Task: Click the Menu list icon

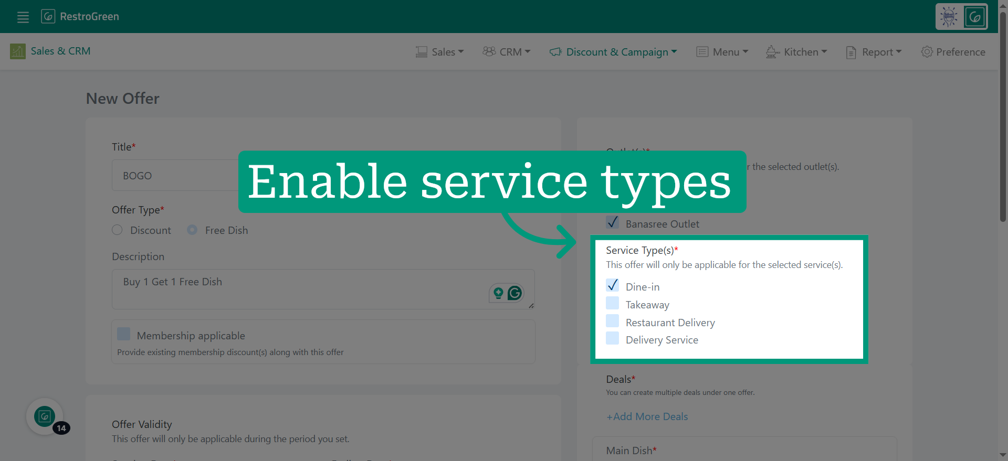Action: [x=702, y=52]
